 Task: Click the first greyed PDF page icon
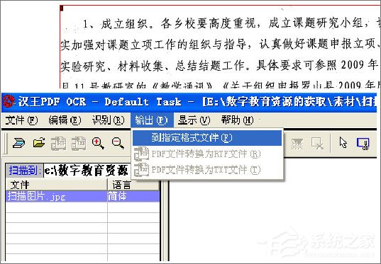pyautogui.click(x=59, y=143)
